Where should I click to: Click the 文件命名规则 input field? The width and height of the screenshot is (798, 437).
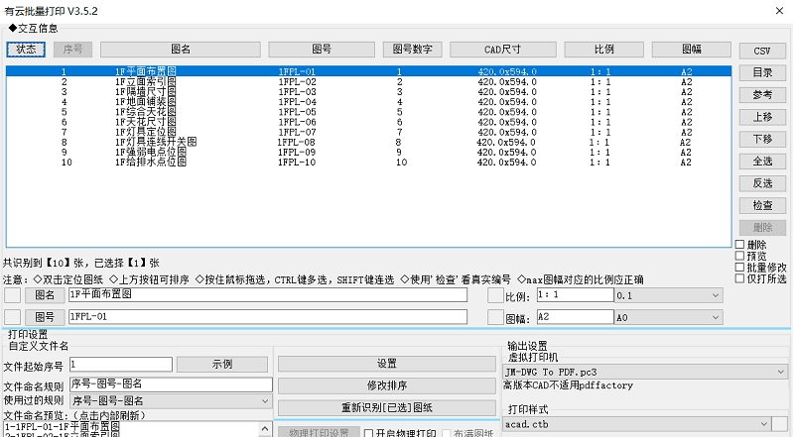(x=171, y=384)
